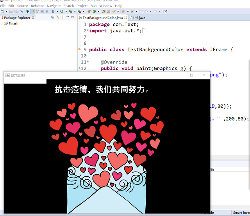This screenshot has height=216, width=250.
Task: Open the Run dropdown arrow in toolbar
Action: [x=65, y=12]
